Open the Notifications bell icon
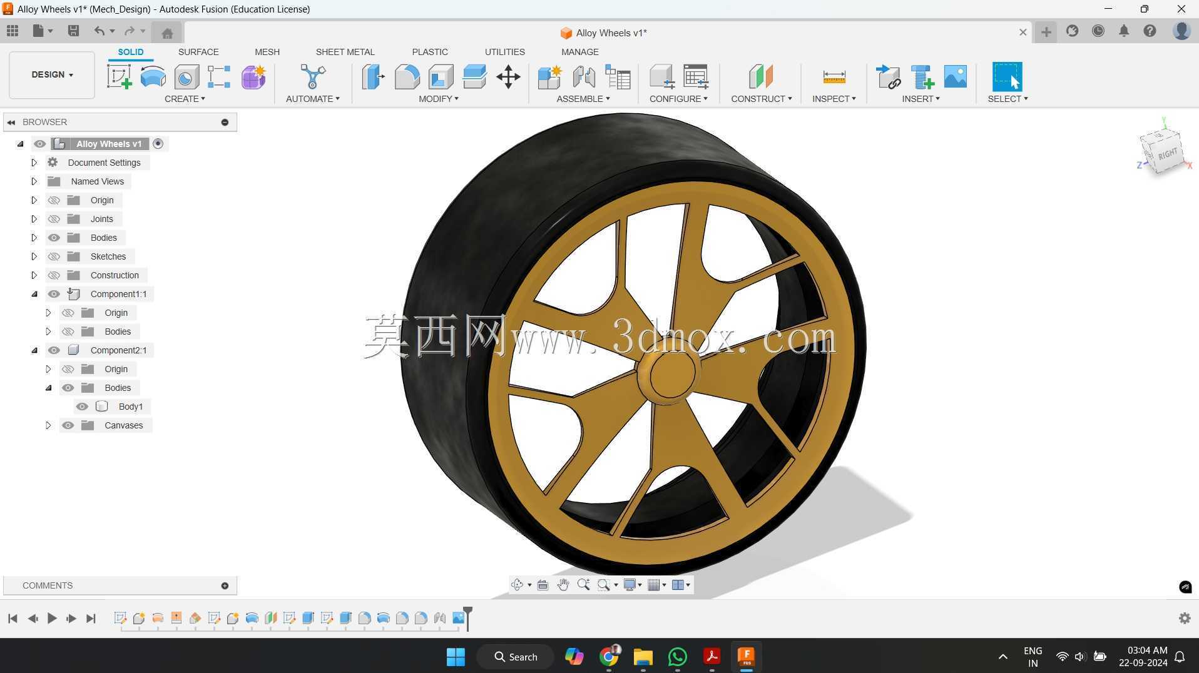This screenshot has width=1199, height=673. (1124, 31)
